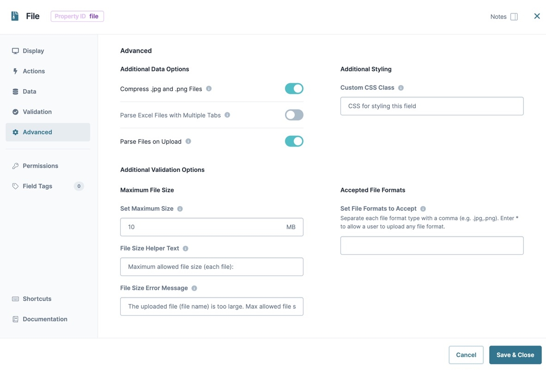The width and height of the screenshot is (546, 371).
Task: Click info icon next to Custom CSS Class
Action: [401, 88]
